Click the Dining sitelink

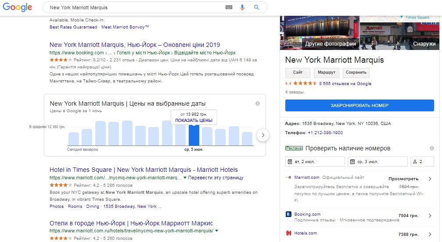click(x=93, y=206)
